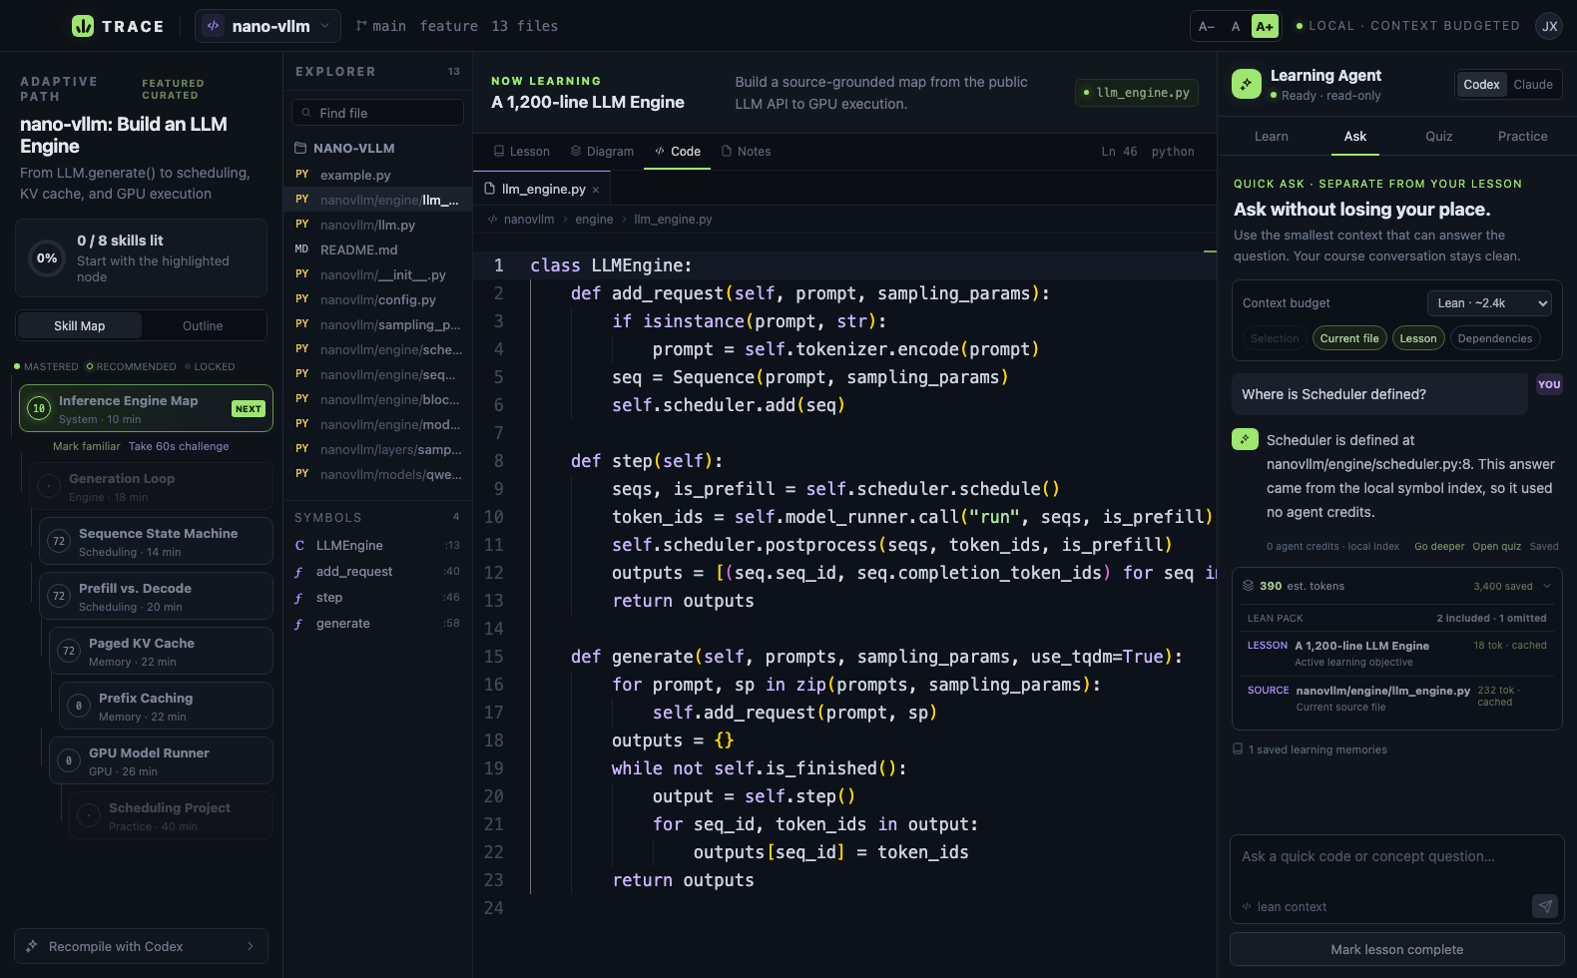
Task: Jump to add_request symbol
Action: click(x=377, y=571)
